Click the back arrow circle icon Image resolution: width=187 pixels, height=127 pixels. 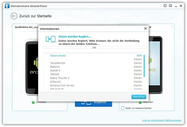click(x=14, y=16)
